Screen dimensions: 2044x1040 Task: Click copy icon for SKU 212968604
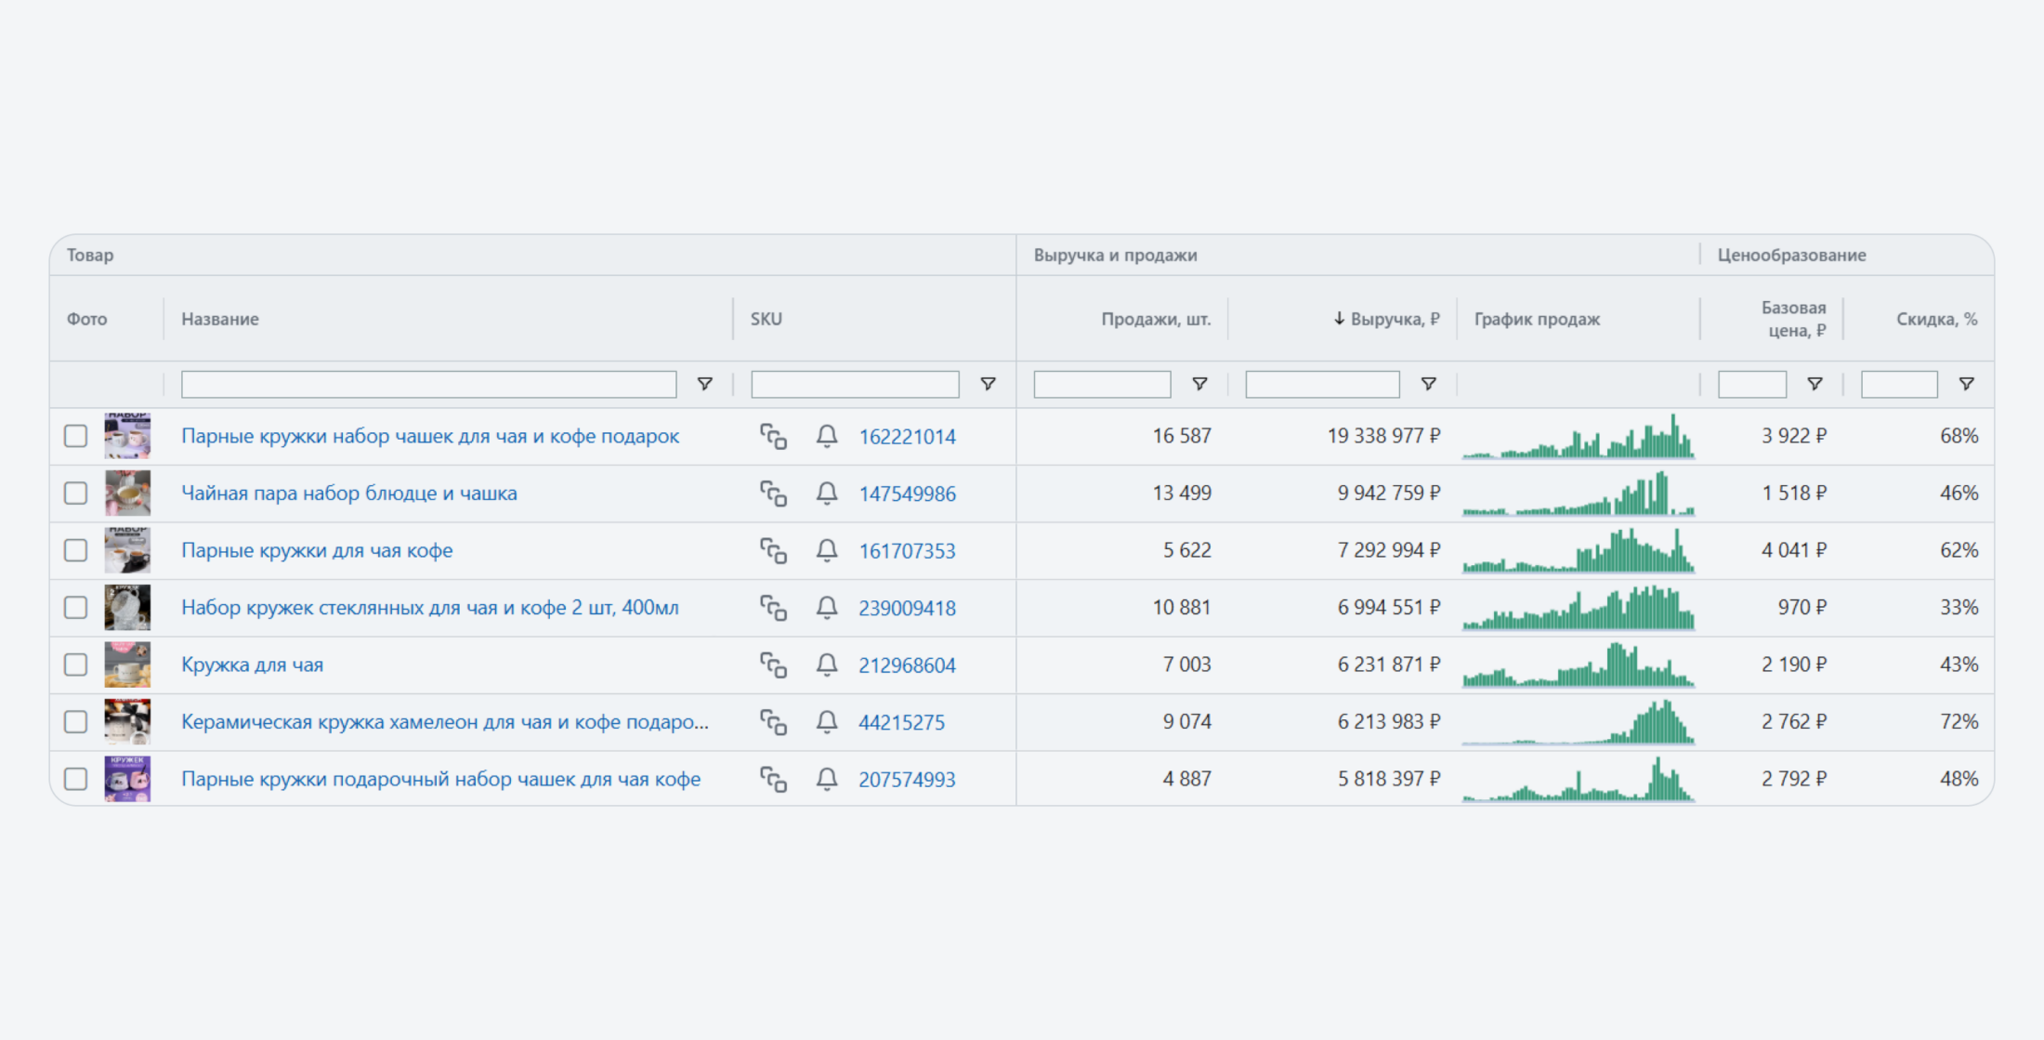point(773,665)
